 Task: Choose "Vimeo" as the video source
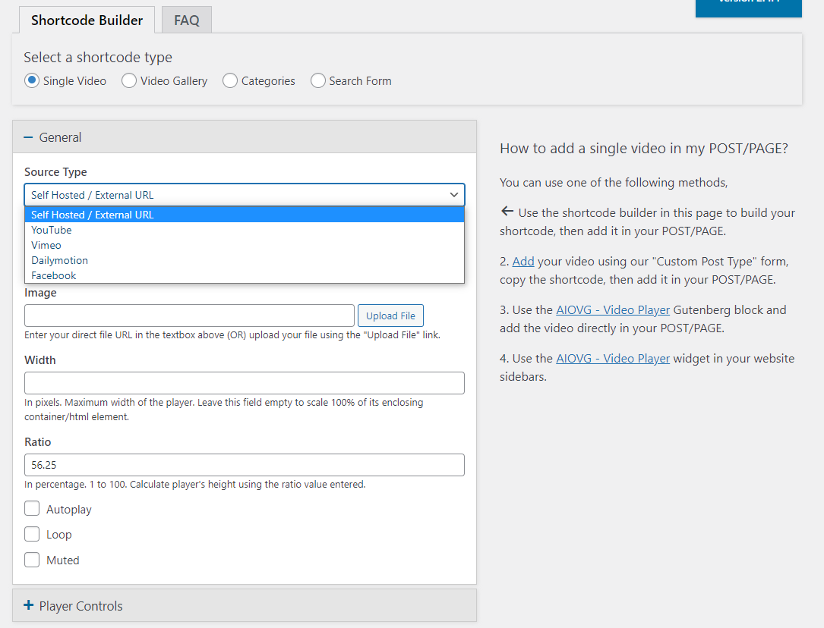click(46, 244)
